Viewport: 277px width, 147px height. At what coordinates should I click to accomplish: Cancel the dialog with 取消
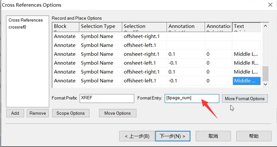213,136
